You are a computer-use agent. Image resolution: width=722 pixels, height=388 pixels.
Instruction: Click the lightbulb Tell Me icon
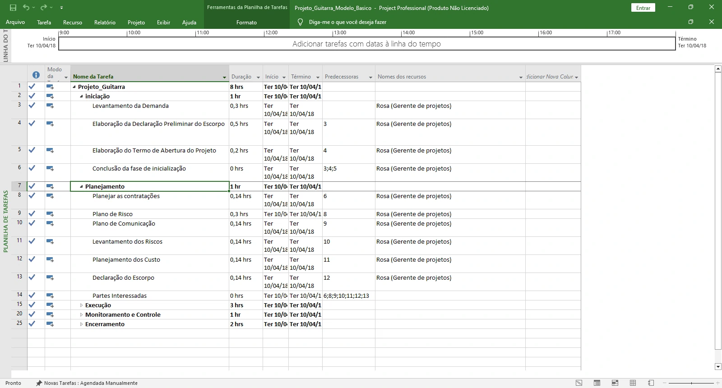pos(301,22)
